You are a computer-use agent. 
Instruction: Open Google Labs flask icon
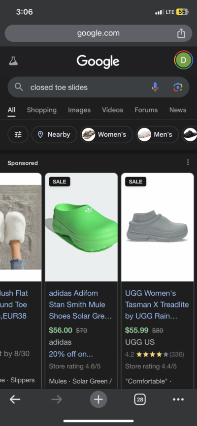[13, 61]
